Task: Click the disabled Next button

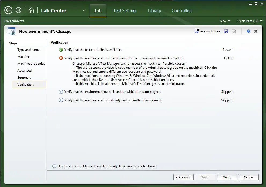Action: (x=205, y=177)
